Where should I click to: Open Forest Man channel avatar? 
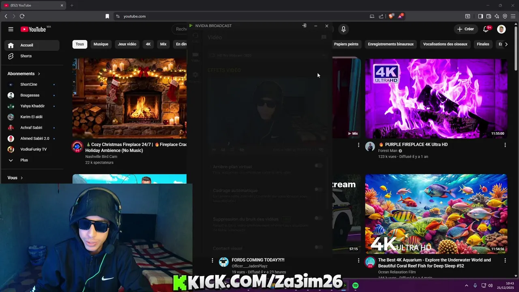(370, 147)
